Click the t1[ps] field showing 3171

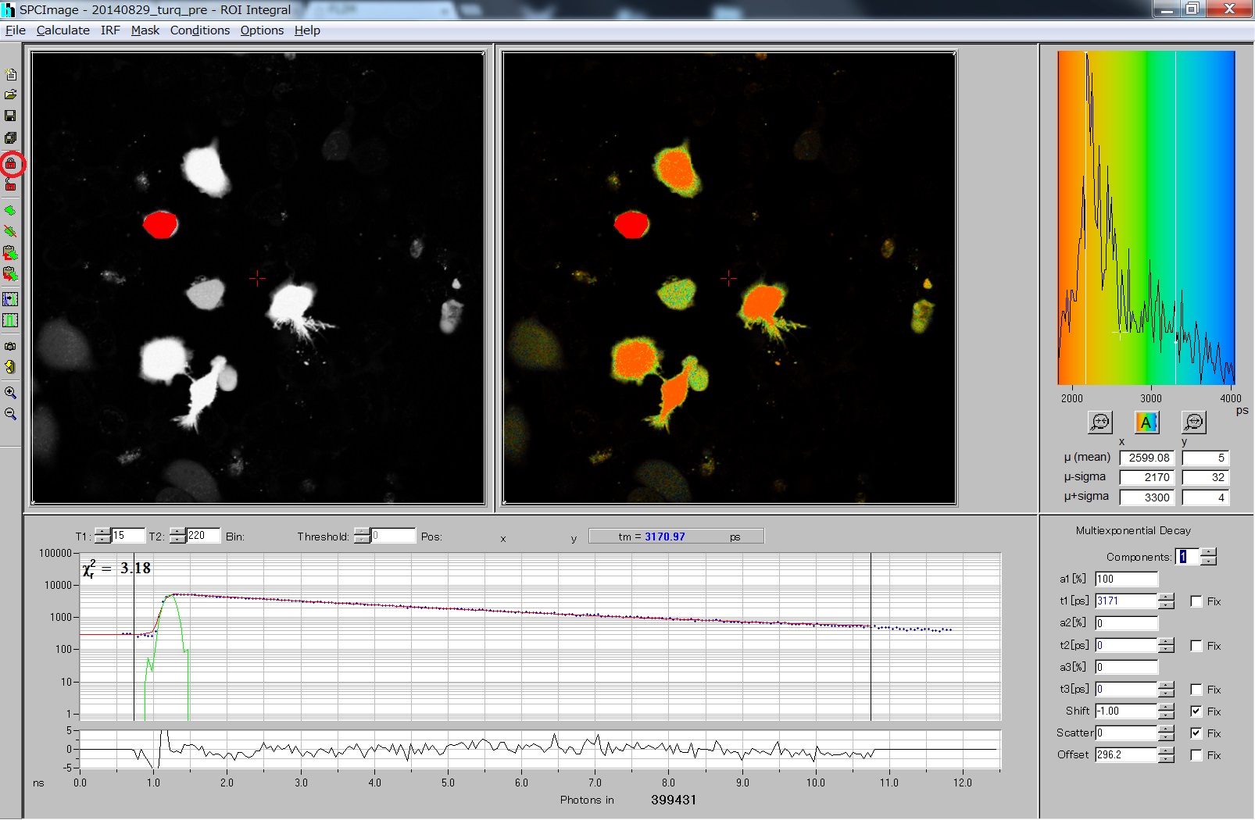(1126, 601)
